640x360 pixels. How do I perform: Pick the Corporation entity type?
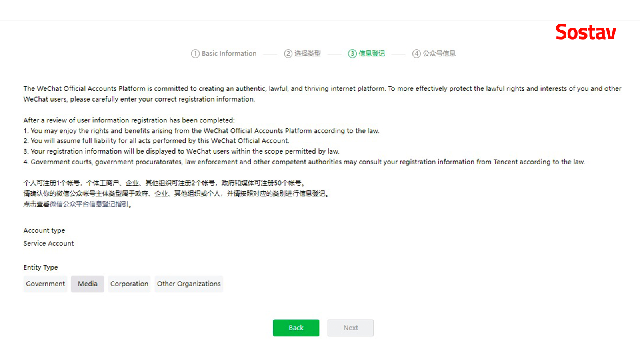tap(129, 284)
